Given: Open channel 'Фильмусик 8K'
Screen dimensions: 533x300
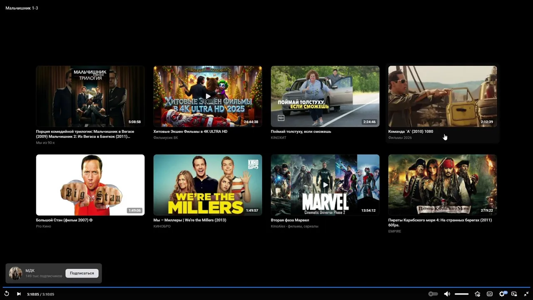Looking at the screenshot, I should coord(166,137).
